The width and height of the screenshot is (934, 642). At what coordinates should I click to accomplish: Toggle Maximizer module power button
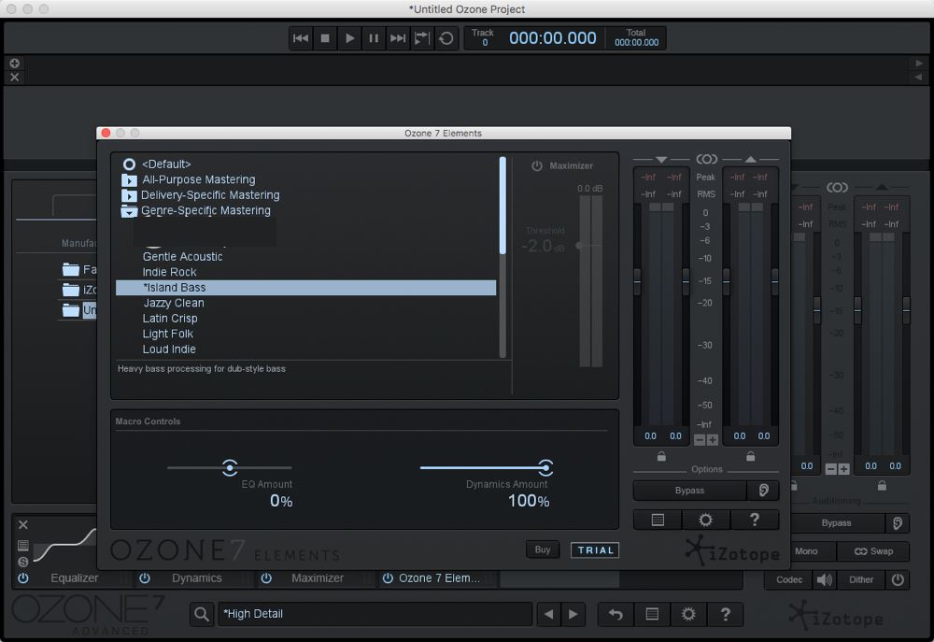click(x=538, y=165)
